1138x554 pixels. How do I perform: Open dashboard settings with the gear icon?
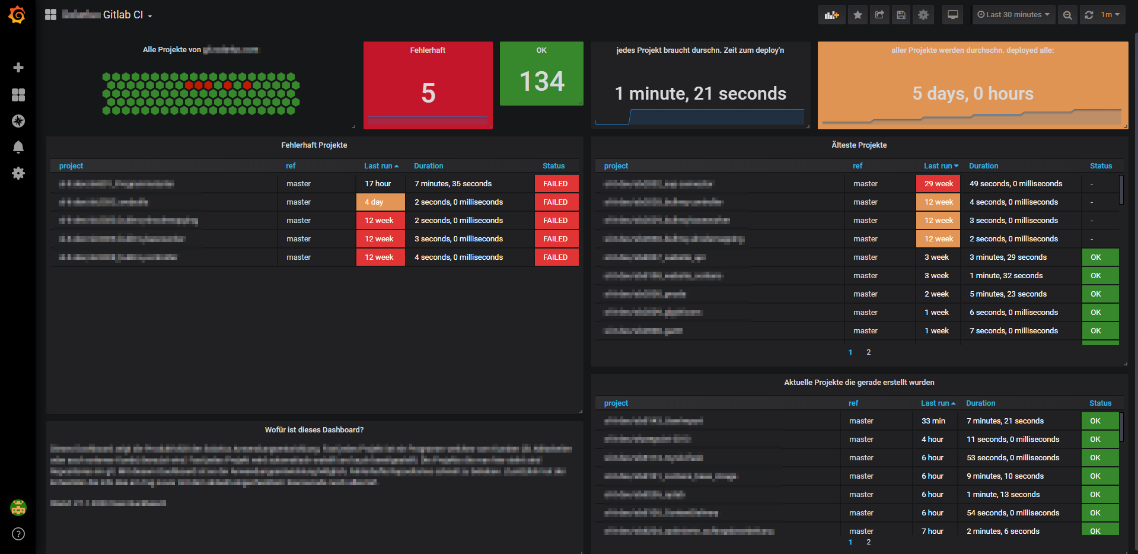click(x=923, y=14)
